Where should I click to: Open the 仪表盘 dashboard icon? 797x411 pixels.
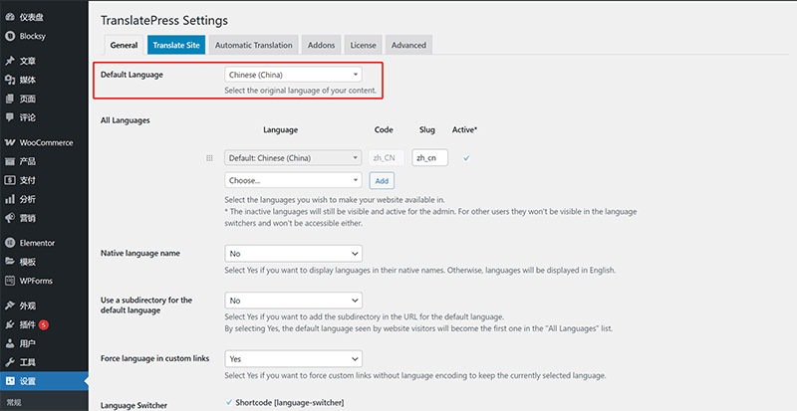[10, 17]
